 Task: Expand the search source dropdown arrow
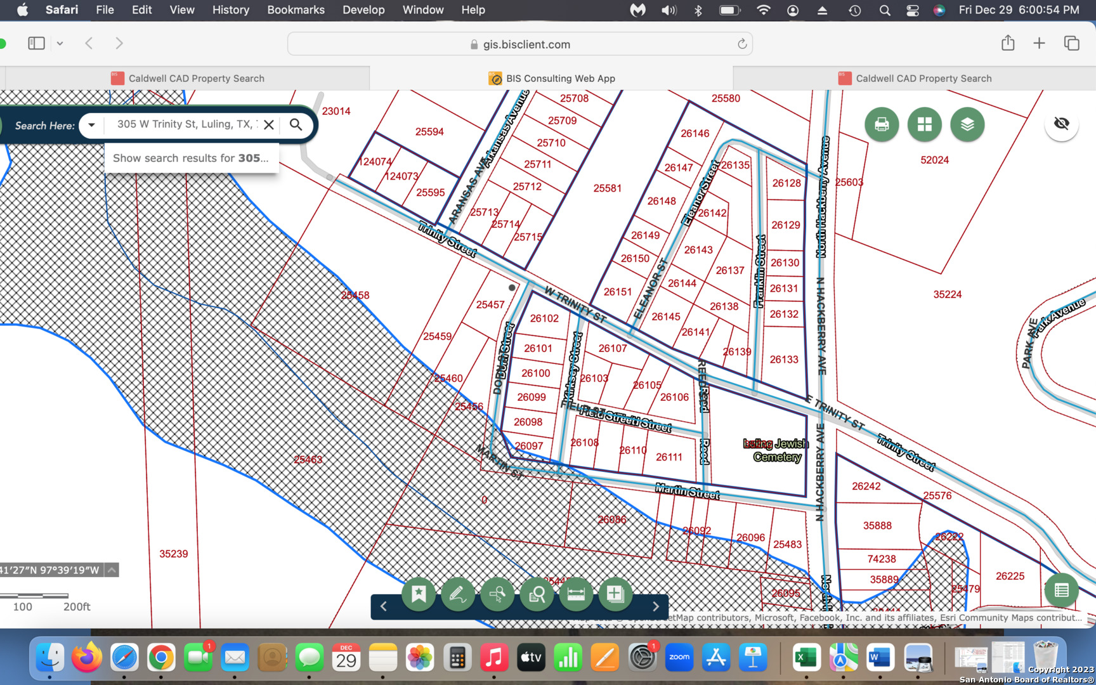92,125
